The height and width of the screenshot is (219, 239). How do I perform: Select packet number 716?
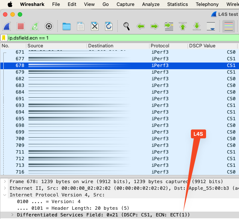119,172
